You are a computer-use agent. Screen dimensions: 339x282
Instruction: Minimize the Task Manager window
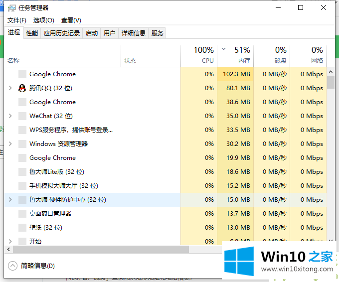click(x=278, y=7)
